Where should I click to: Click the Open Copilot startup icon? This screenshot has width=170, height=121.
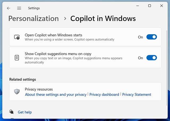pyautogui.click(x=17, y=37)
